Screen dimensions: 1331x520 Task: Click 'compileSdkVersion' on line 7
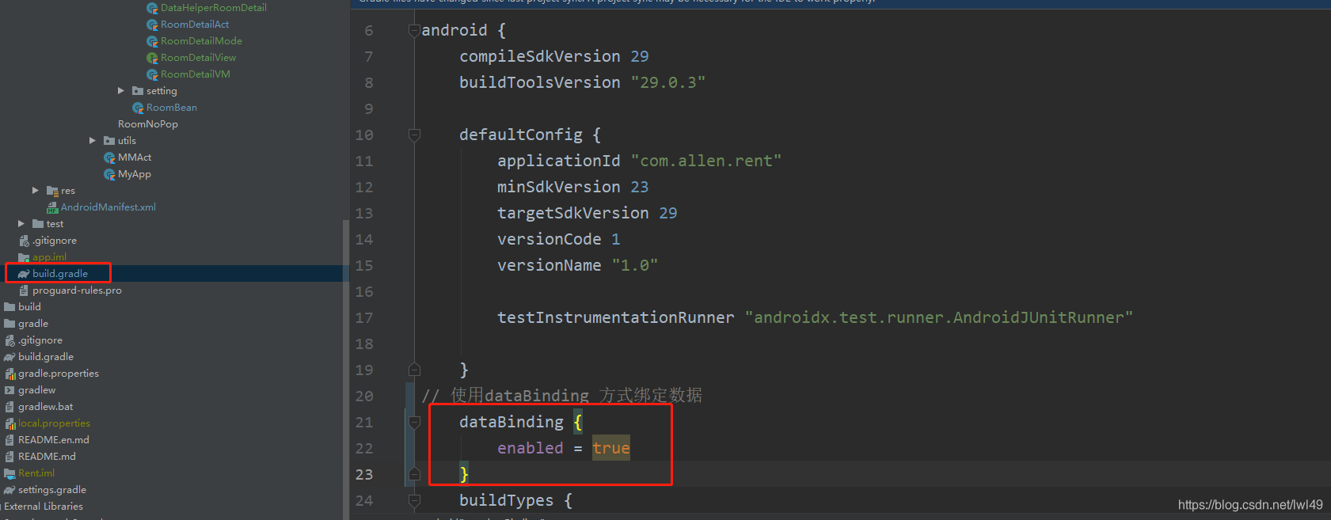coord(540,56)
